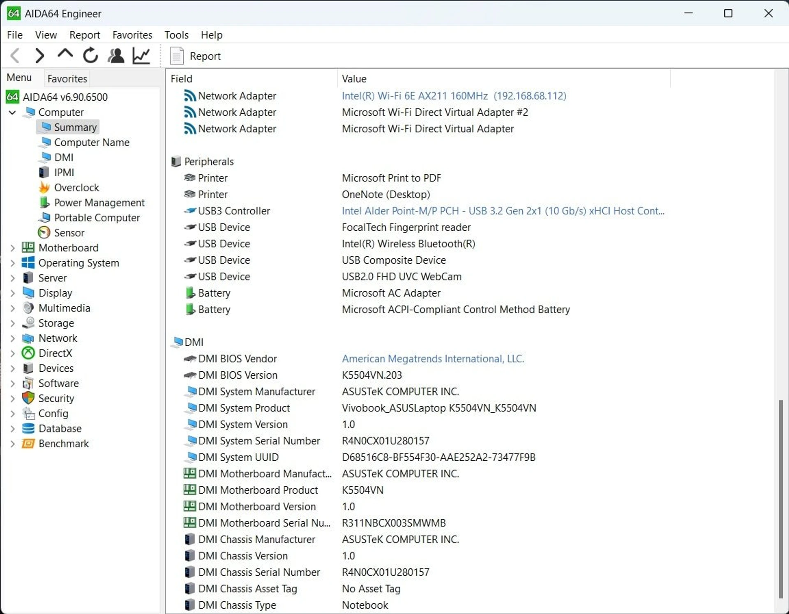This screenshot has width=789, height=614.
Task: Expand the Server tree node
Action: (x=12, y=278)
